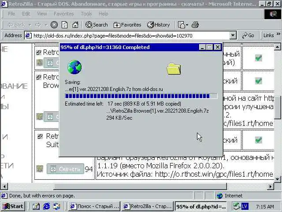The image size is (282, 212).
Task: Refresh the page using the Refresh icon
Action: tap(65, 25)
